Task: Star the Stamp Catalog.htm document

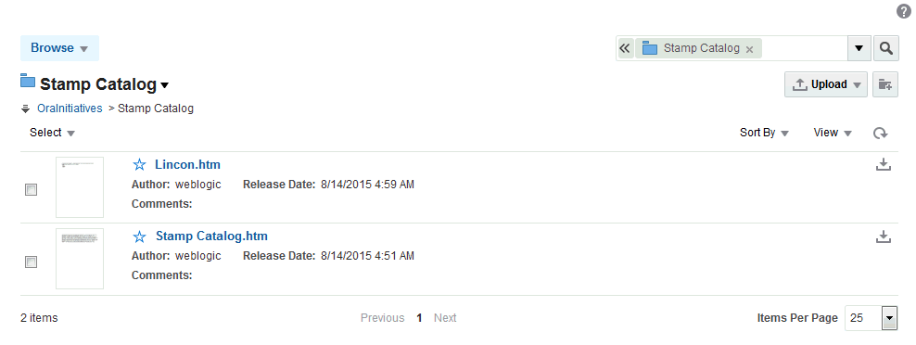Action: click(x=139, y=236)
